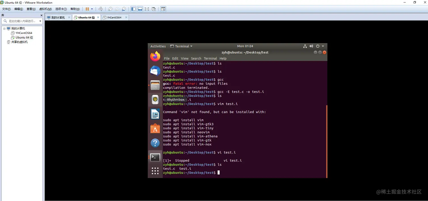This screenshot has width=428, height=201.
Task: Open the terminal Edit menu
Action: (x=175, y=58)
